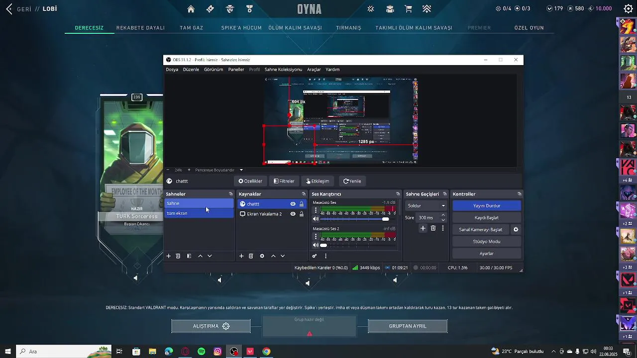Increase Süre duration with up arrow

443,215
